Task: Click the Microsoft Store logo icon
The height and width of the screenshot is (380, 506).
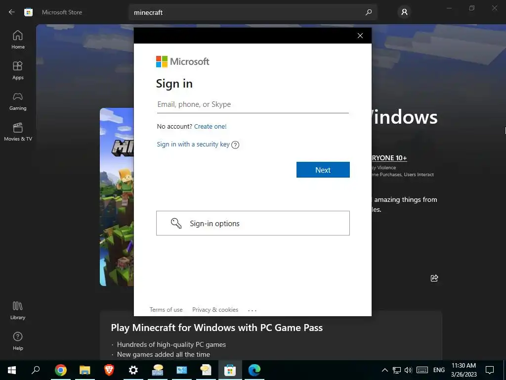Action: (28, 12)
